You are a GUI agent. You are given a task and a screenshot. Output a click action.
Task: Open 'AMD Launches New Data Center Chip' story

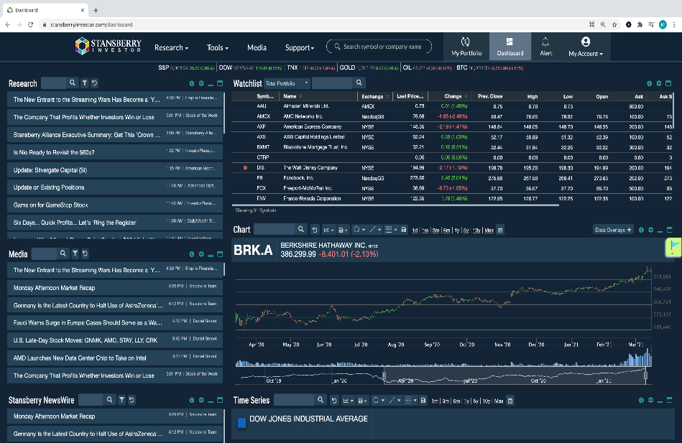tap(115, 358)
